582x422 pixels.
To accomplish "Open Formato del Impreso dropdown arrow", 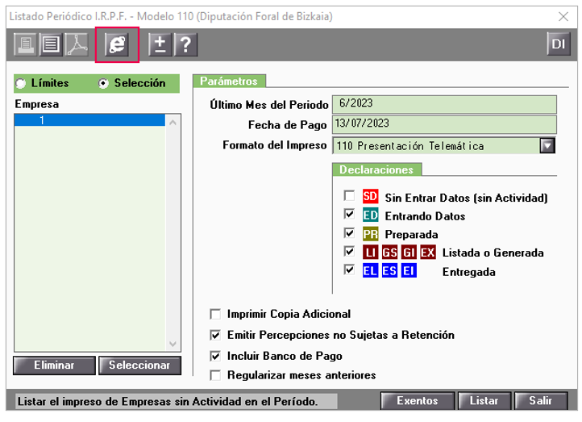I will (x=548, y=146).
